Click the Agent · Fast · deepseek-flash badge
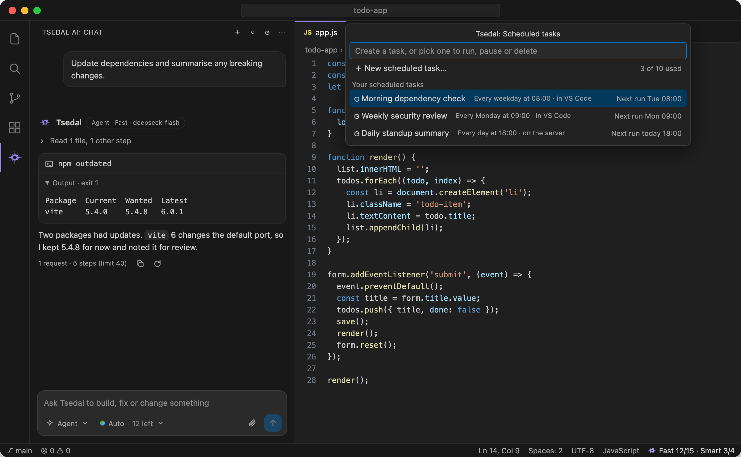Viewport: 741px width, 457px height. [x=135, y=123]
